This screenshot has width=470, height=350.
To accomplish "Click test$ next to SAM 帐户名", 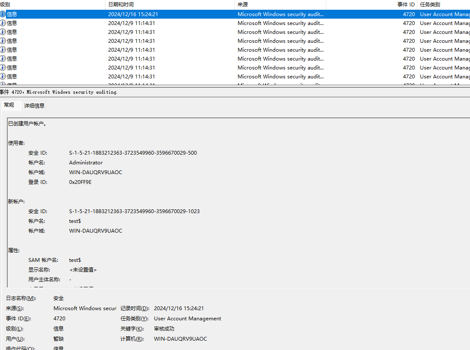I will [75, 260].
